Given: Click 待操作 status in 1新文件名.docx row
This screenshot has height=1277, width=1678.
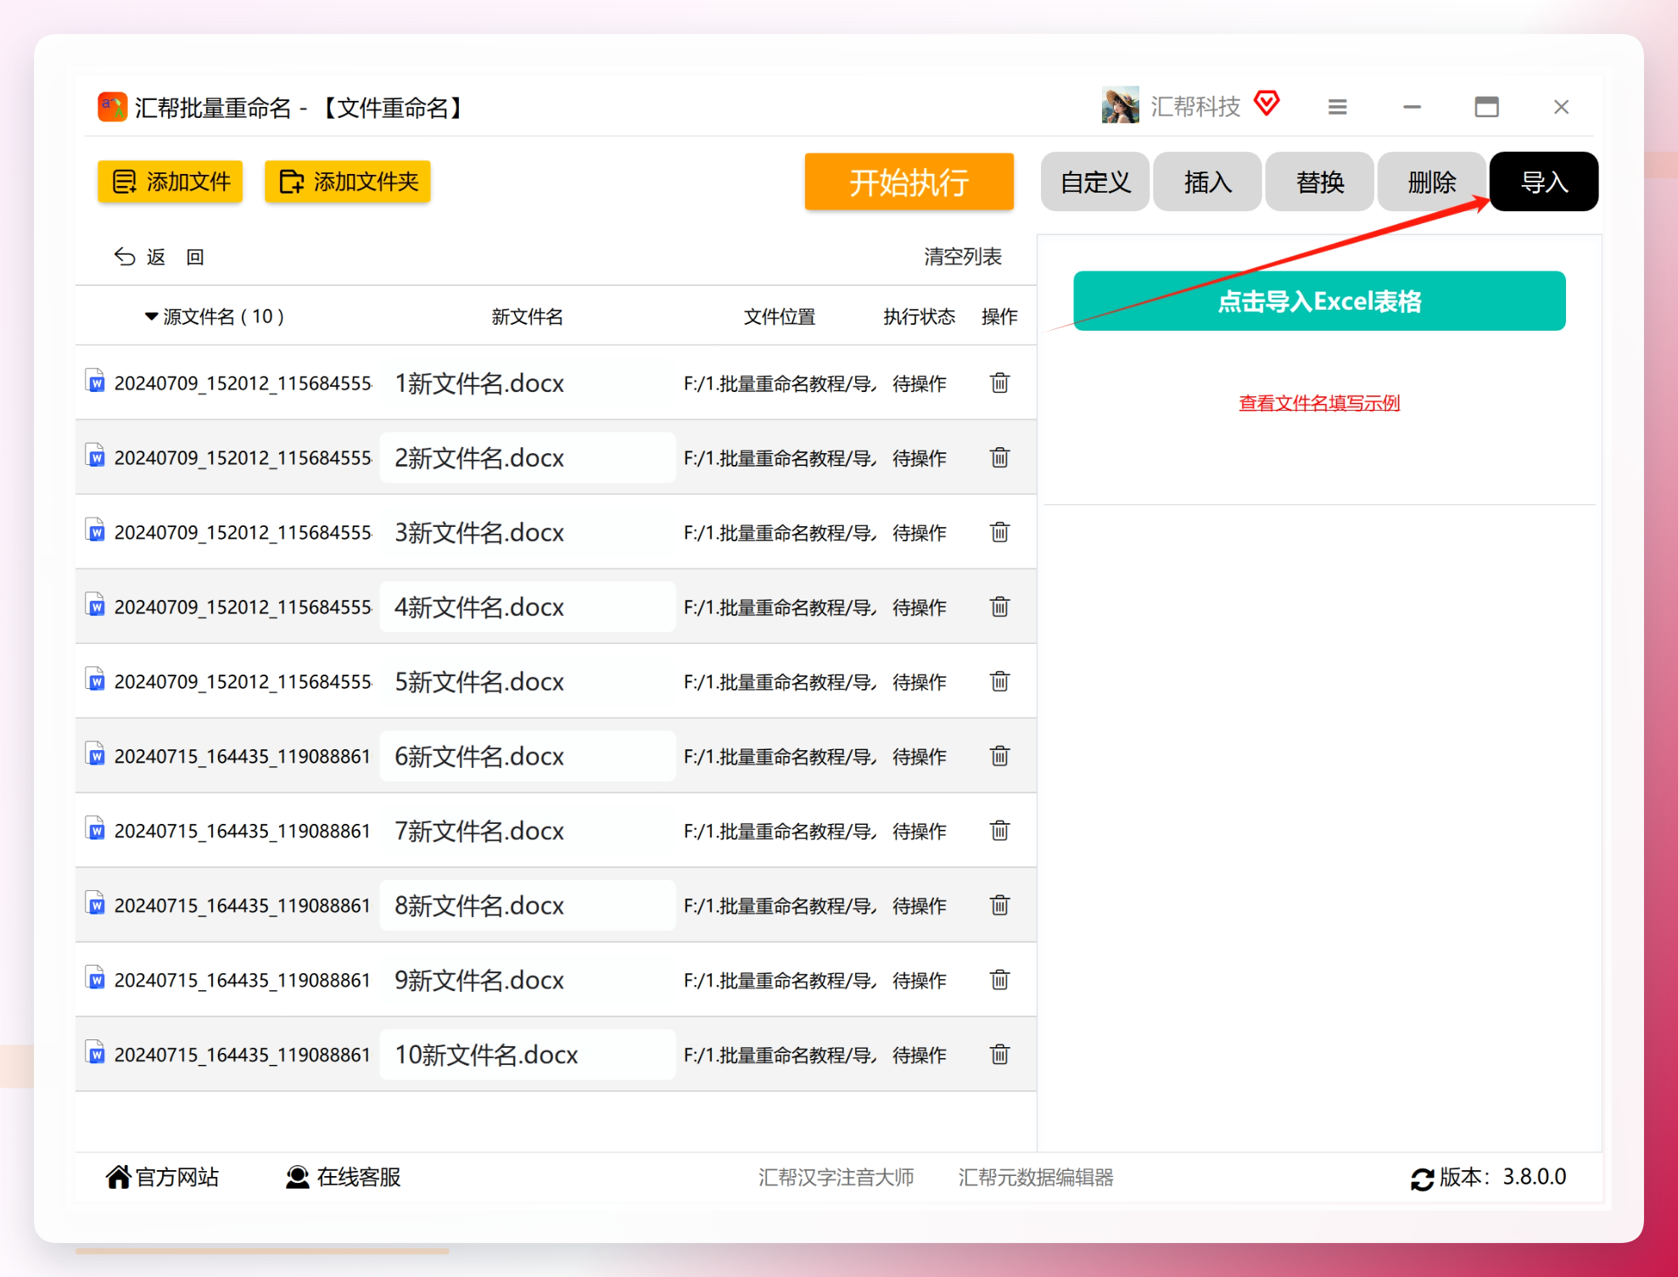Looking at the screenshot, I should tap(920, 384).
